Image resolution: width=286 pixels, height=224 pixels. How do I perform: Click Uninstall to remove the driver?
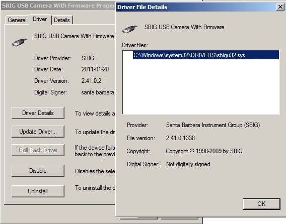click(x=38, y=191)
